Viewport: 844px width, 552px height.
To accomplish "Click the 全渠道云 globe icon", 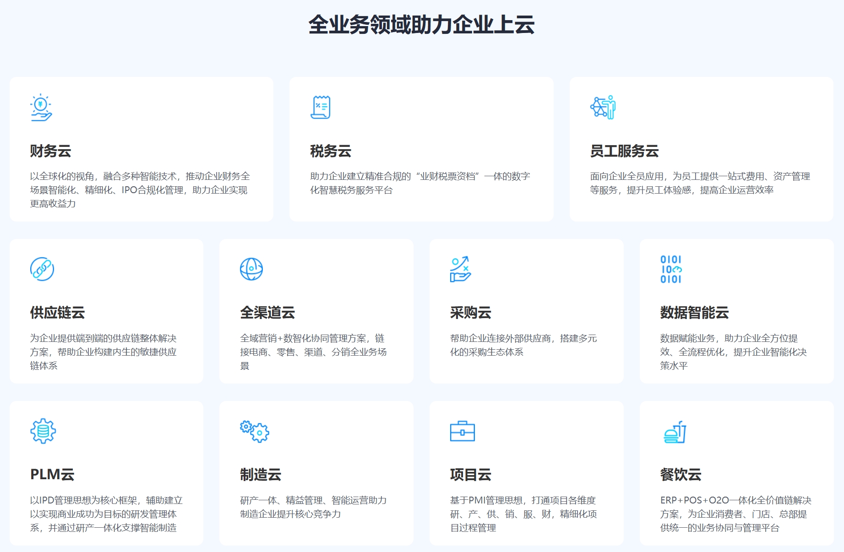I will point(251,269).
